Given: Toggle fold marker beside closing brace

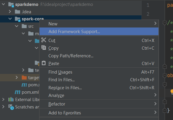Looking at the screenshot, I should (165, 111).
